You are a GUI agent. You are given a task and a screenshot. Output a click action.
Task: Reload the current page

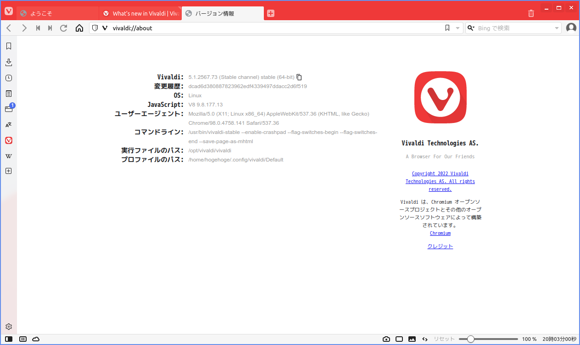tap(64, 28)
